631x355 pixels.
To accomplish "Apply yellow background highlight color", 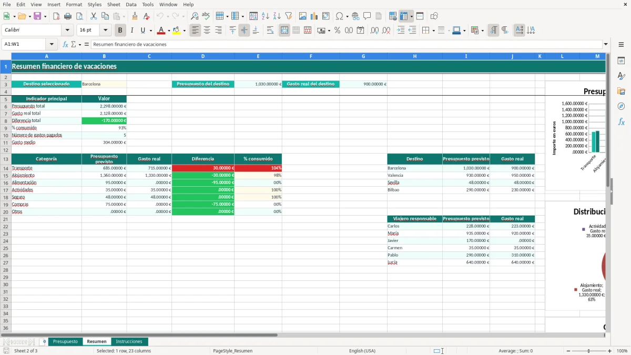I will coord(176,31).
